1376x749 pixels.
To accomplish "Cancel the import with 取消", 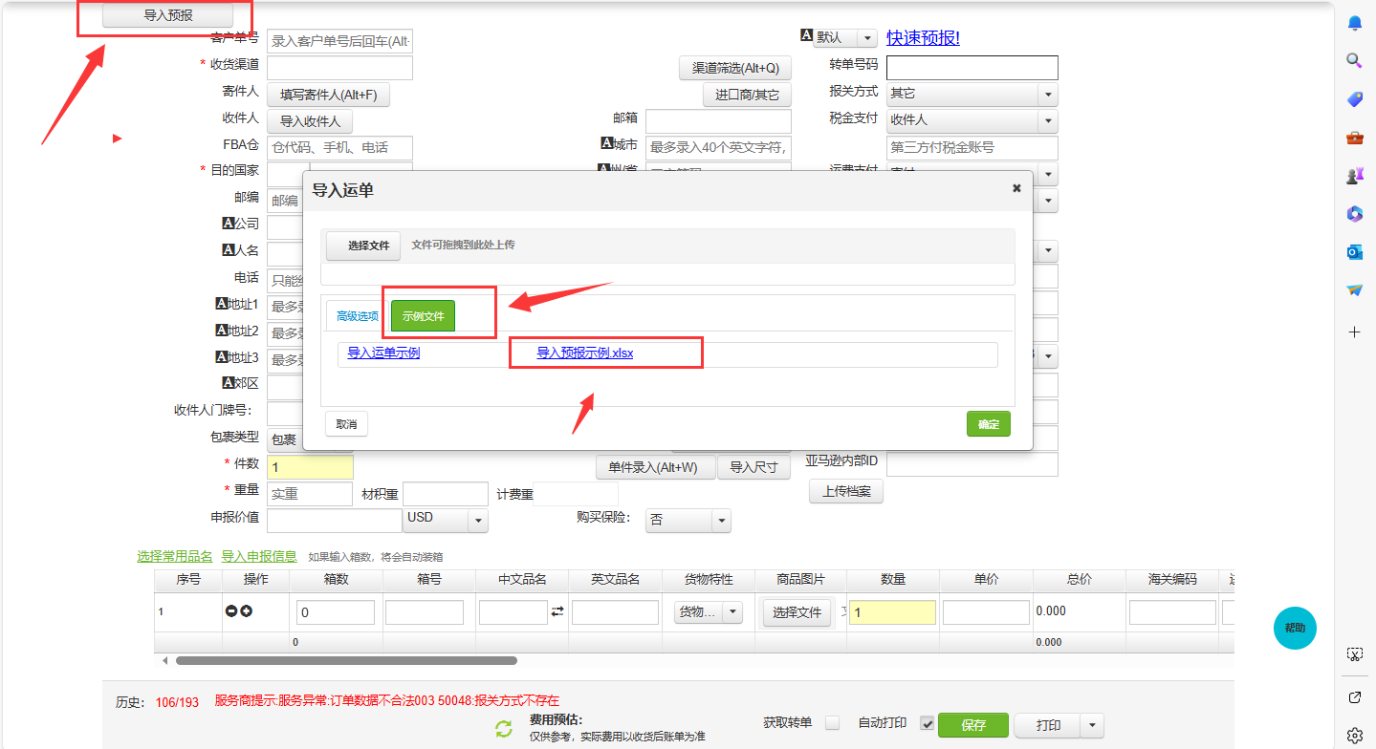I will coord(346,424).
